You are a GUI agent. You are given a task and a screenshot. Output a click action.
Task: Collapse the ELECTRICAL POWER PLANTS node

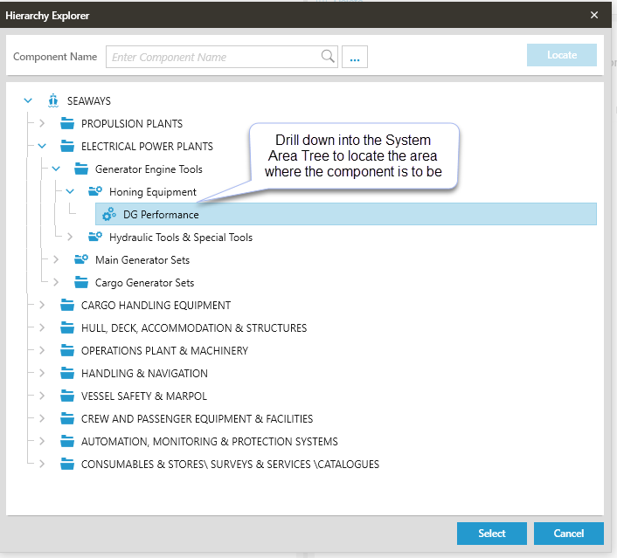(42, 147)
